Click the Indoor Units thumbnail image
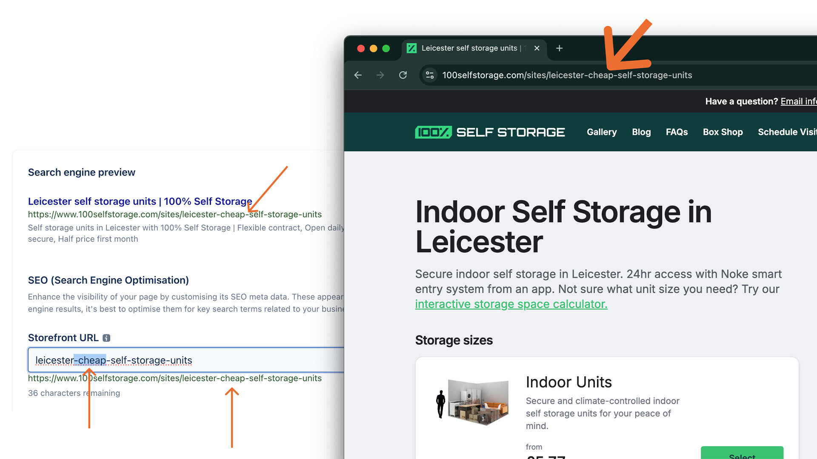 pos(472,402)
